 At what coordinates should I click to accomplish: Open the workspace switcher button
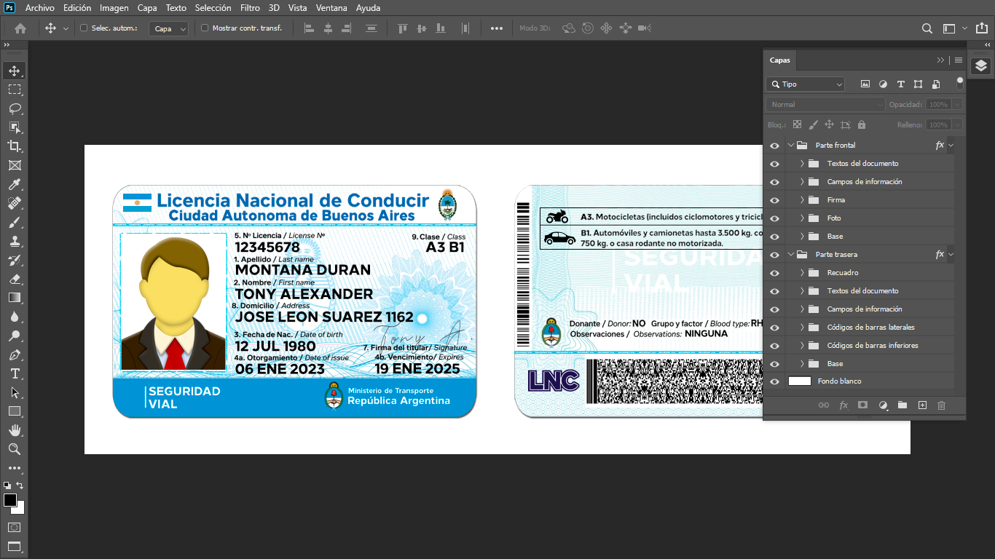[949, 28]
